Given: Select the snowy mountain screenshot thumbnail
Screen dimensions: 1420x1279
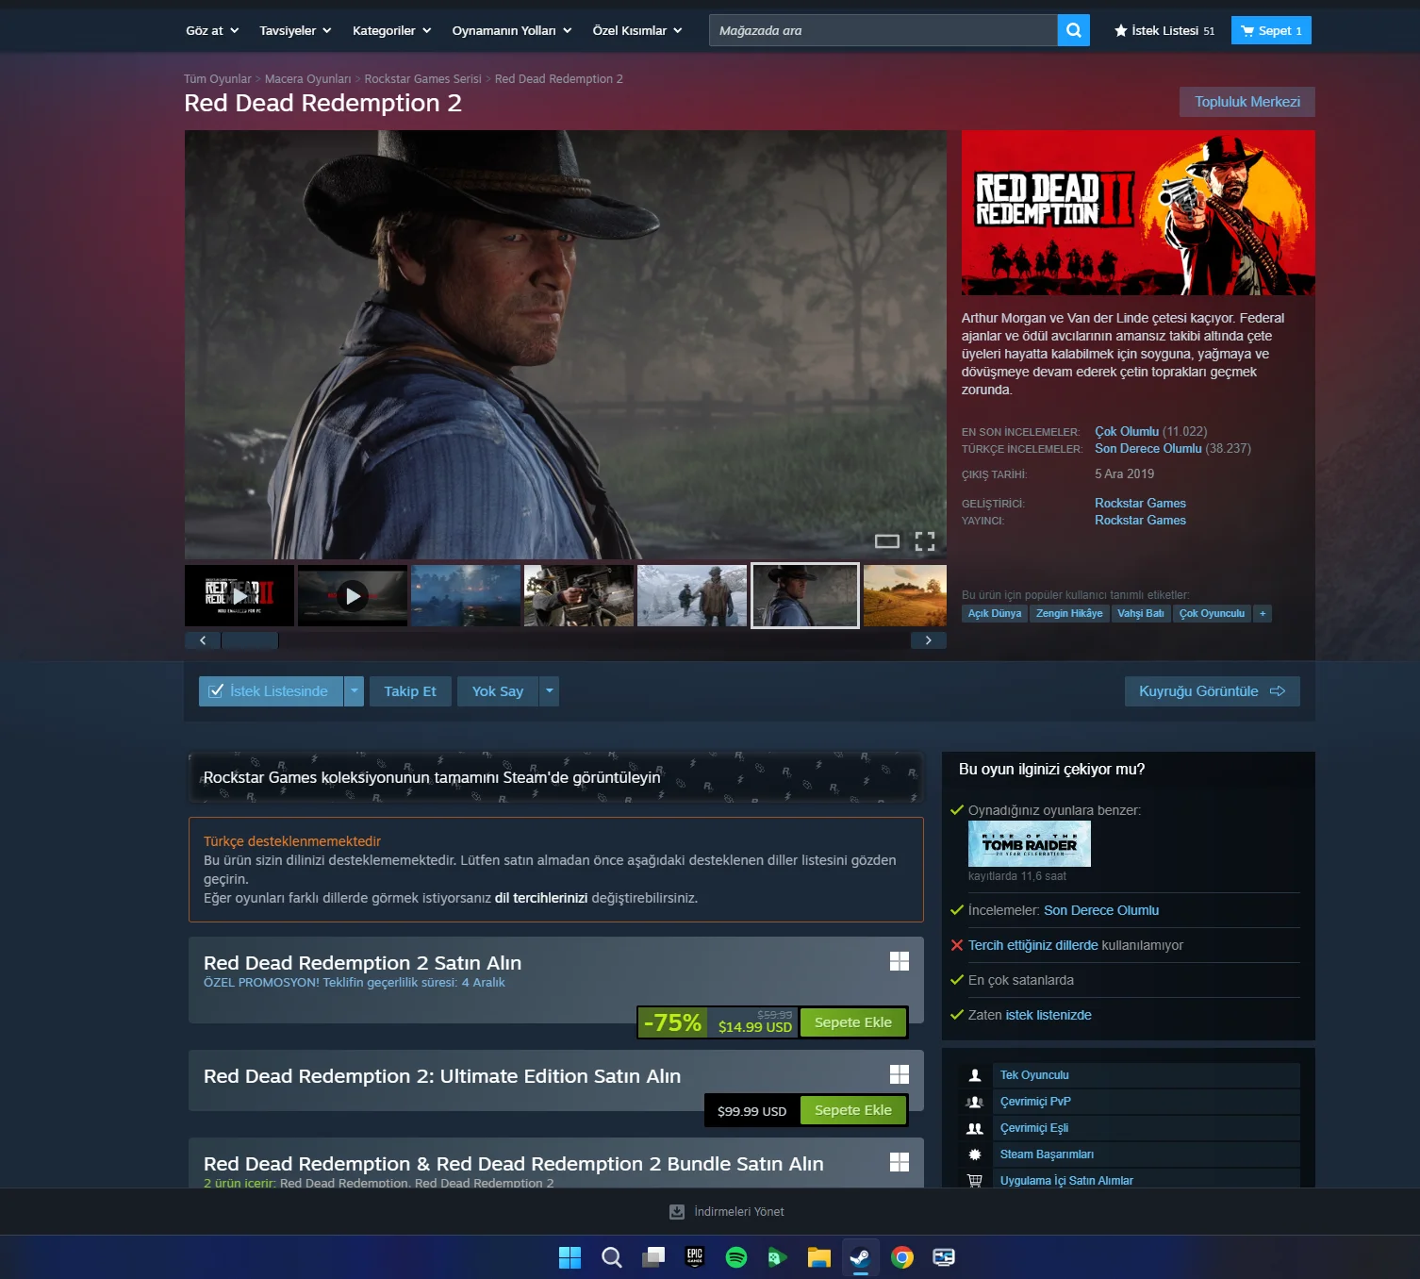Looking at the screenshot, I should pos(692,595).
